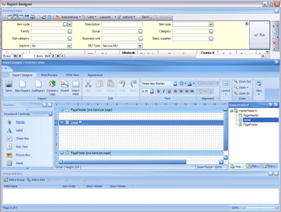Click the red X delete icon right of Run
The image size is (281, 212).
[x=274, y=43]
